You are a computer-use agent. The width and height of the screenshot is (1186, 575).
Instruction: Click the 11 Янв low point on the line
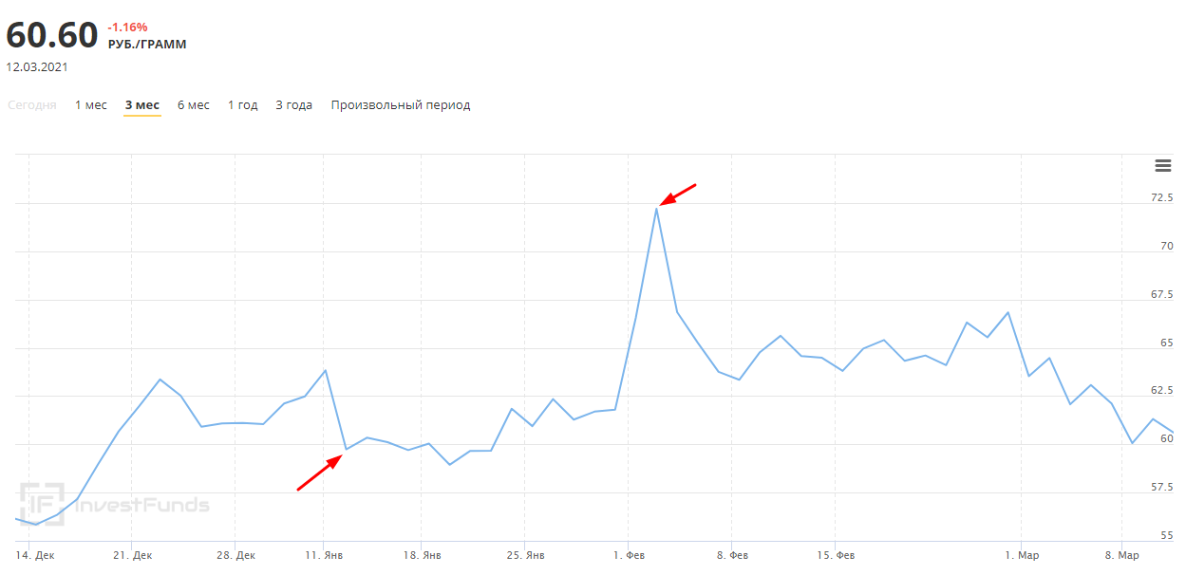pyautogui.click(x=346, y=449)
